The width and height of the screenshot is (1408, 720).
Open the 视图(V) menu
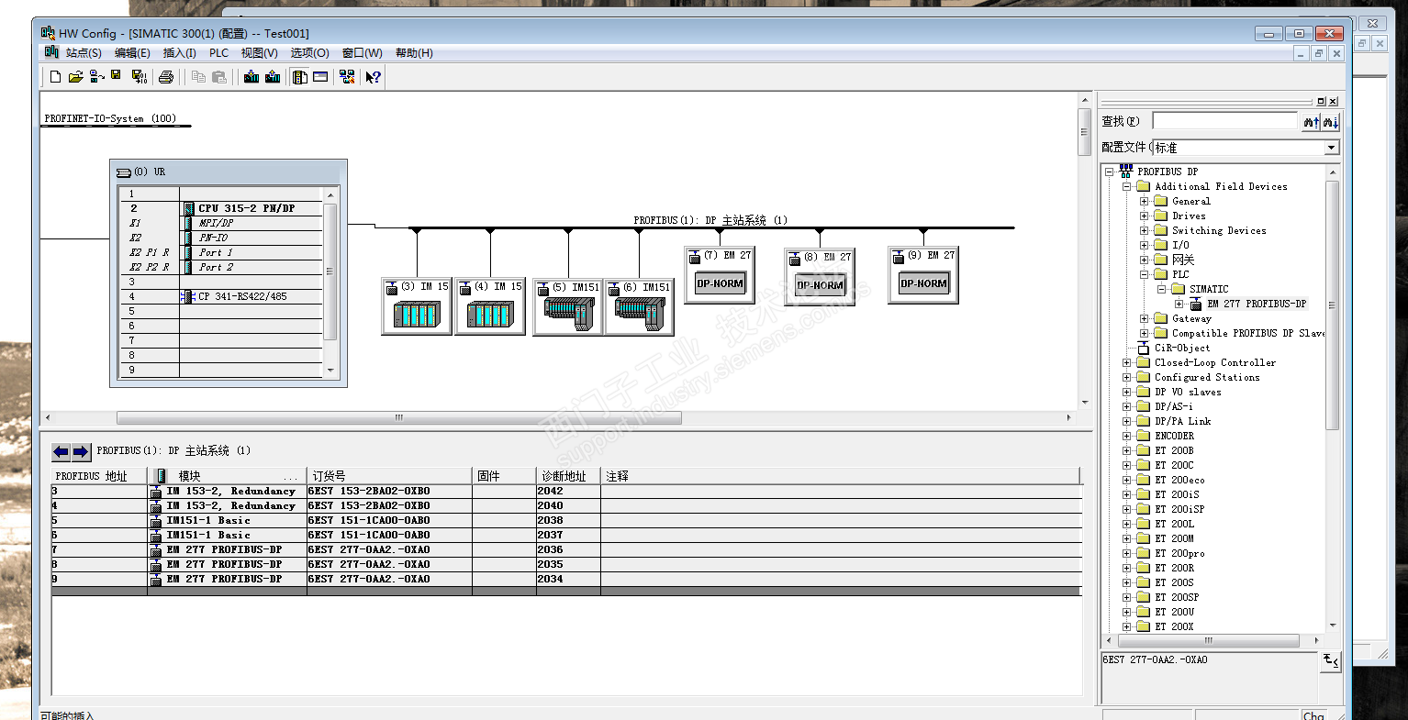(260, 53)
